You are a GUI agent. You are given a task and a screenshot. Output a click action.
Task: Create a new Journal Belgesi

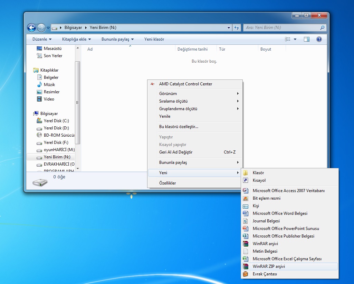coord(290,221)
